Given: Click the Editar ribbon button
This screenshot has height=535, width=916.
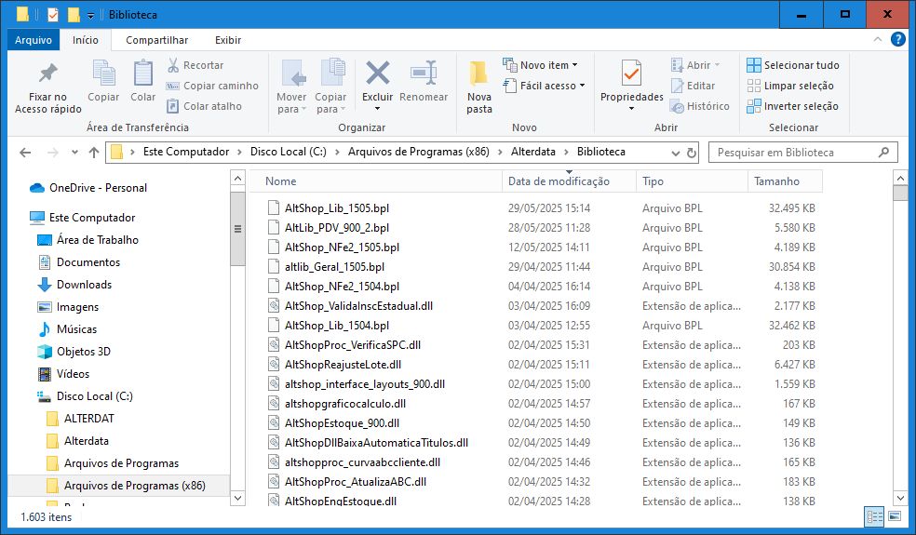Looking at the screenshot, I should (x=693, y=86).
